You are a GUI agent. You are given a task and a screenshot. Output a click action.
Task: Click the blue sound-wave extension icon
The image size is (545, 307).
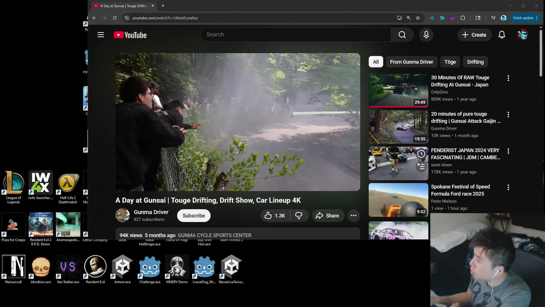(432, 18)
